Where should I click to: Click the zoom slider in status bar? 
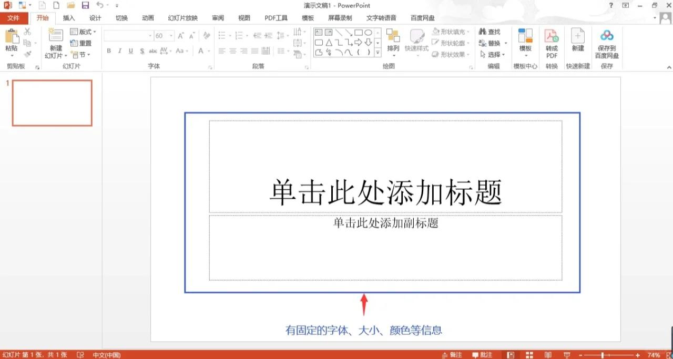602,355
